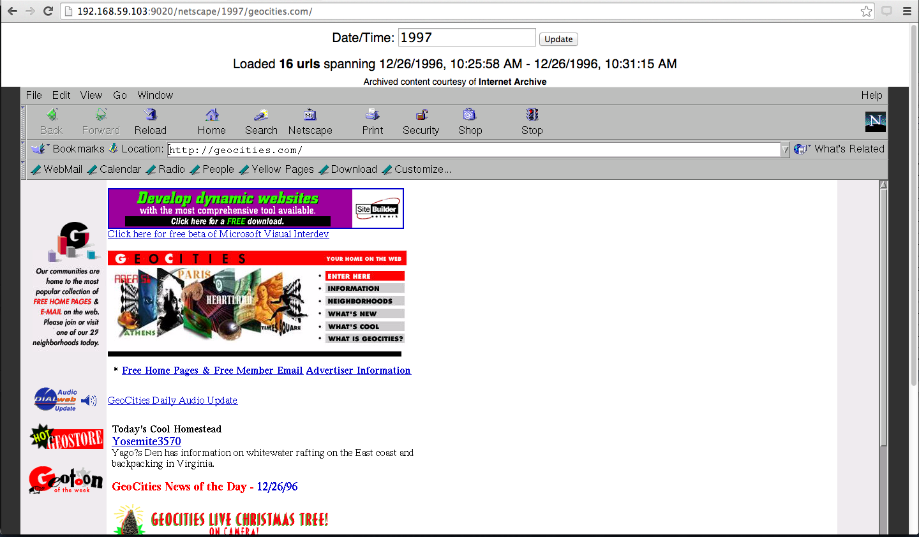919x537 pixels.
Task: Click the Netscape Back arrow icon
Action: (x=52, y=115)
